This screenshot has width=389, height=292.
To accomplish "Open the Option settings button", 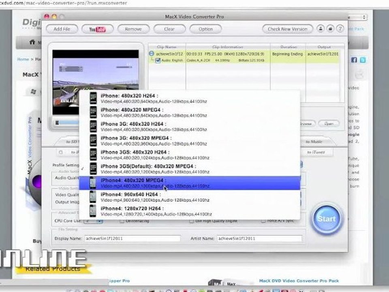I will [205, 29].
